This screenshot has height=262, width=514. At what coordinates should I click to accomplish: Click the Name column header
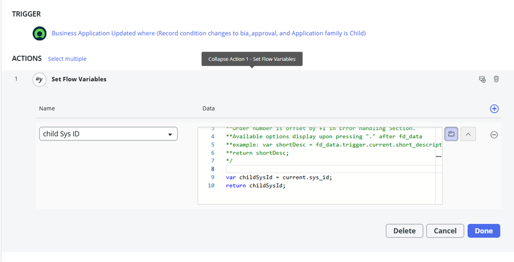(x=47, y=108)
